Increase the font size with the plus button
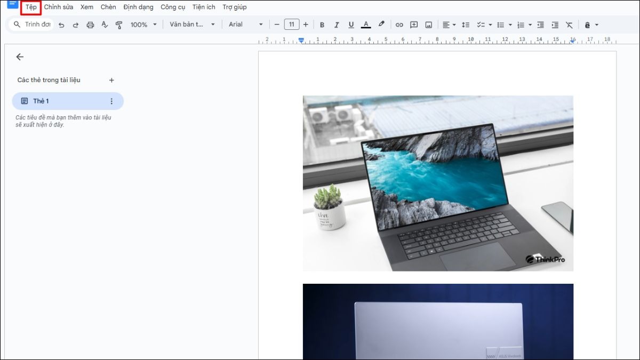Screen dimensions: 640x360 [x=306, y=25]
